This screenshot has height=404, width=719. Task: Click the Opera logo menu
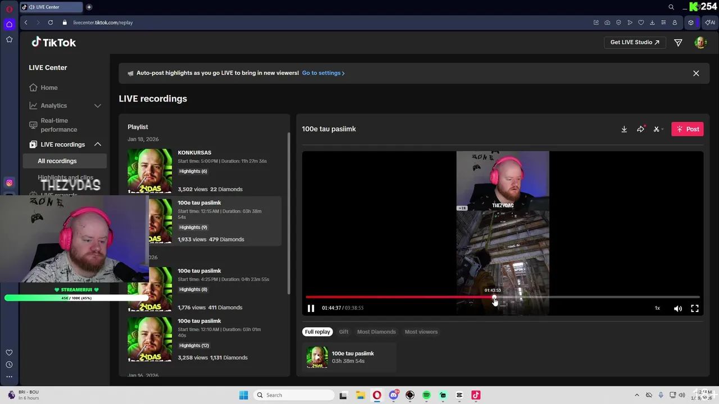coord(9,9)
